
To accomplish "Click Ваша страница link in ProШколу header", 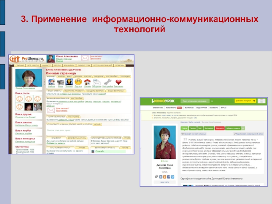I will pyautogui.click(x=64, y=59).
